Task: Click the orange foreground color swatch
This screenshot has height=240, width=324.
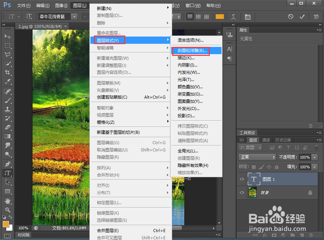Action: 6,224
